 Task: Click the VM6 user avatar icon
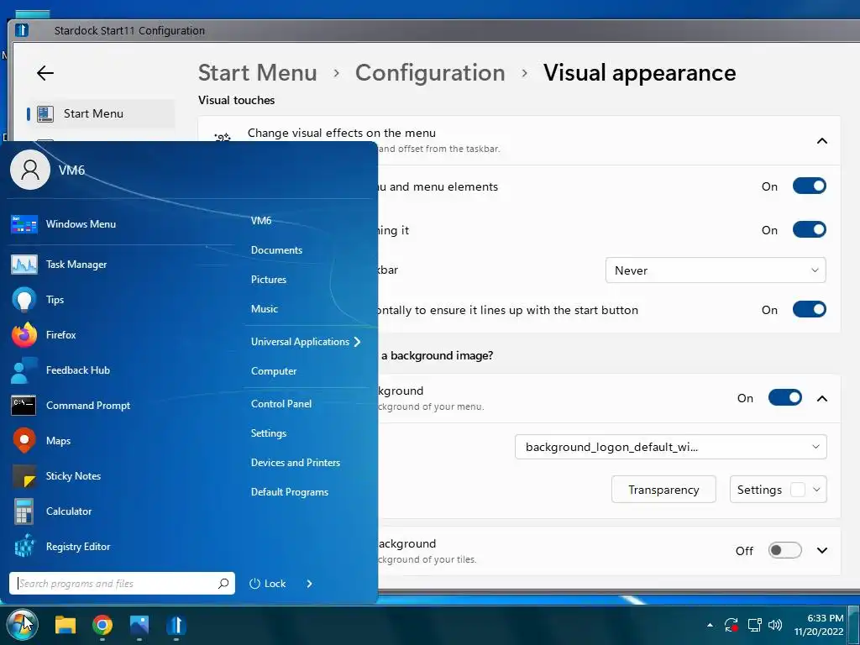(x=30, y=170)
